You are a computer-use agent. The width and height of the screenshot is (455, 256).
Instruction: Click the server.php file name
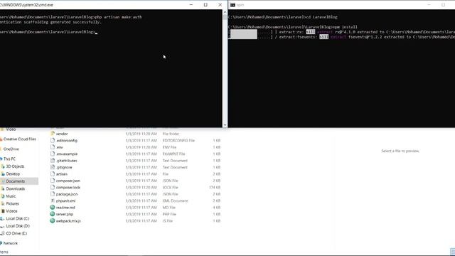click(65, 214)
